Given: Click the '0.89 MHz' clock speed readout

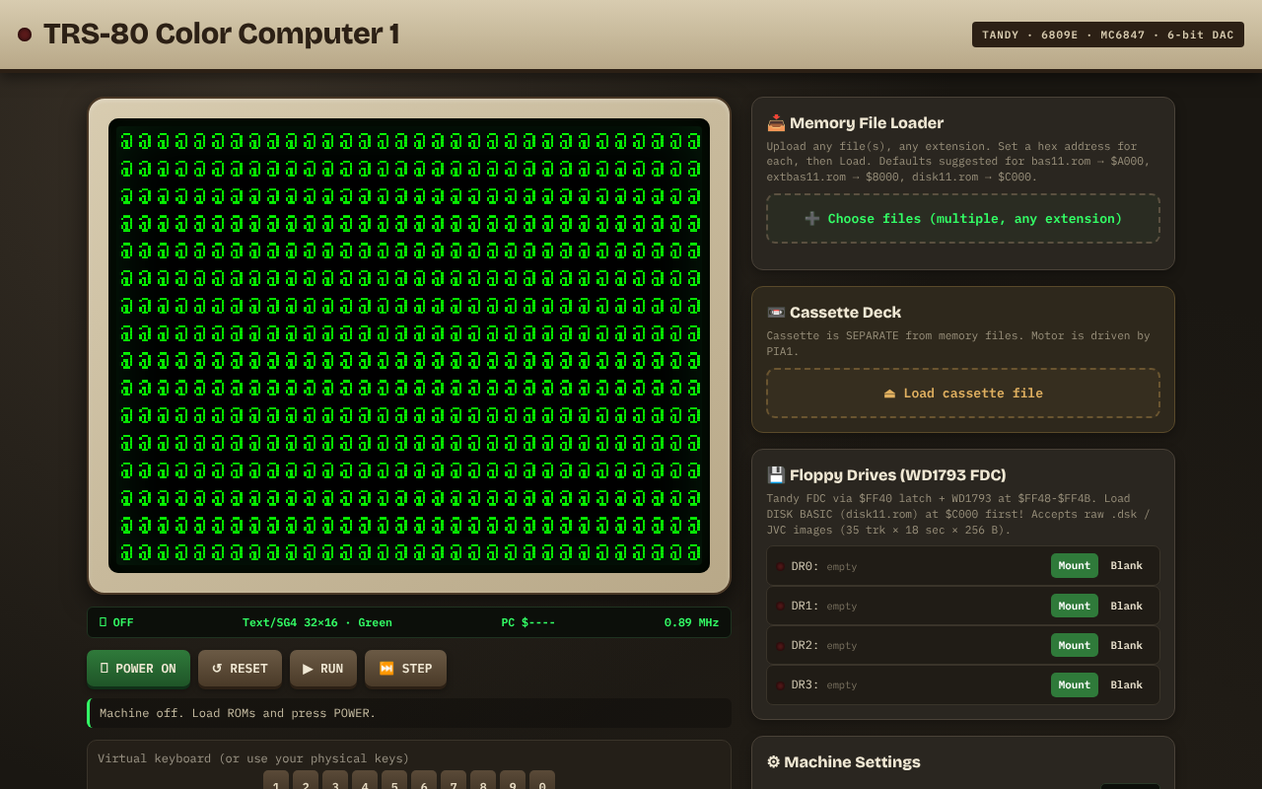Looking at the screenshot, I should click(x=691, y=622).
